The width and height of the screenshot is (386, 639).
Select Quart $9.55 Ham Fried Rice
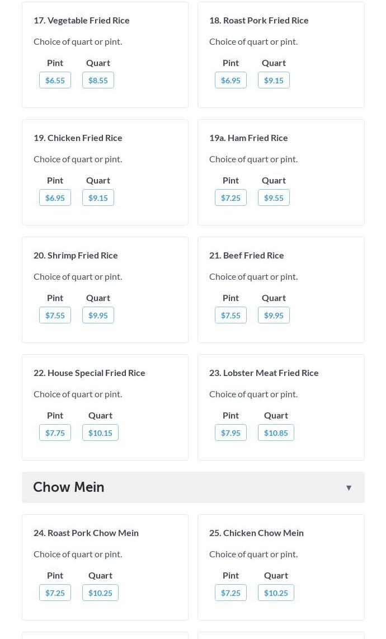pos(274,198)
